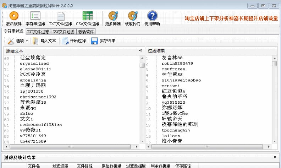
Task: Click the 过滤数据量 column header
Action: coord(136,166)
